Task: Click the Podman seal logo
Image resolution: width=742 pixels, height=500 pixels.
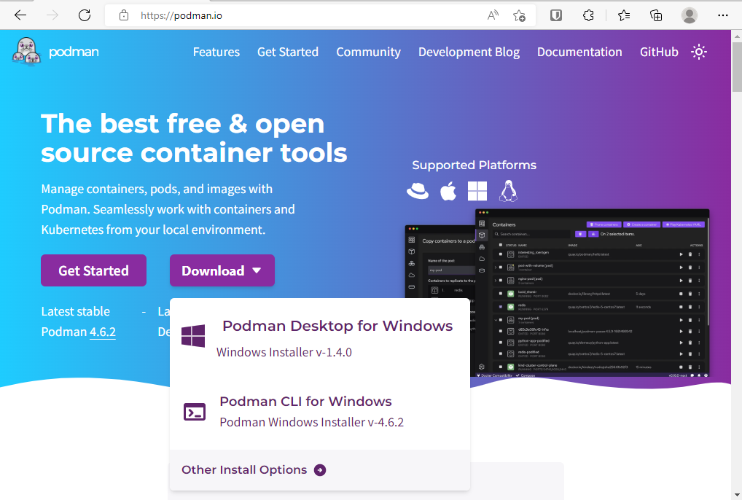Action: (x=26, y=52)
